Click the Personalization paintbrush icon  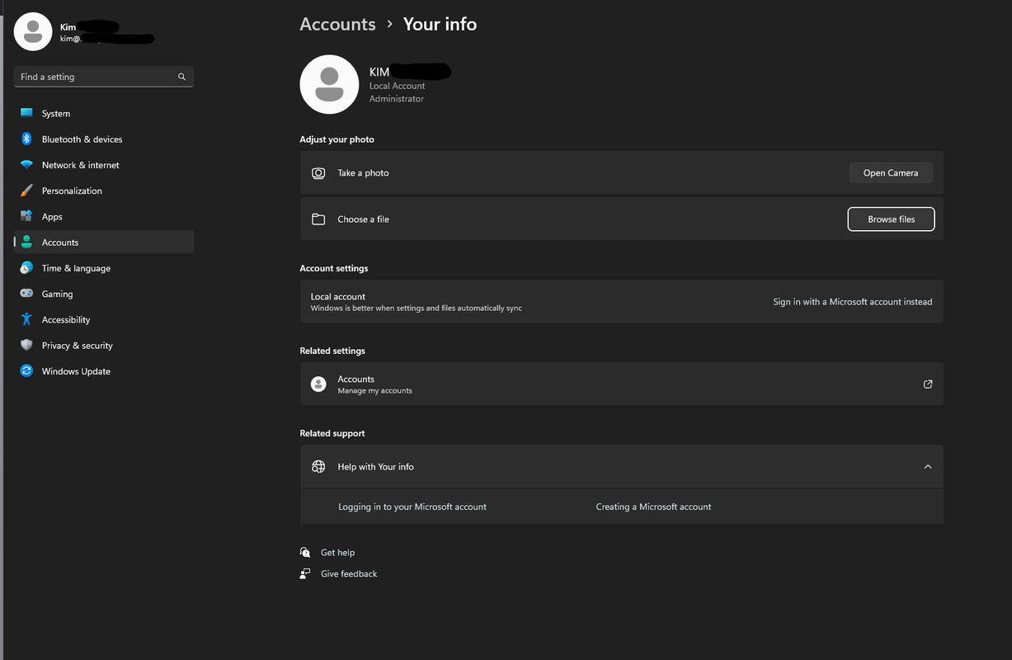click(x=26, y=191)
